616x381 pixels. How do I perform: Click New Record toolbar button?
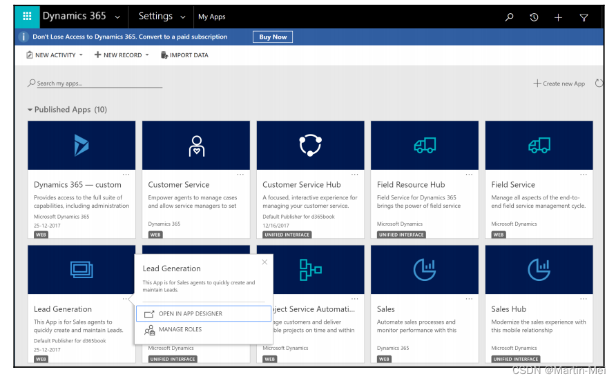118,55
